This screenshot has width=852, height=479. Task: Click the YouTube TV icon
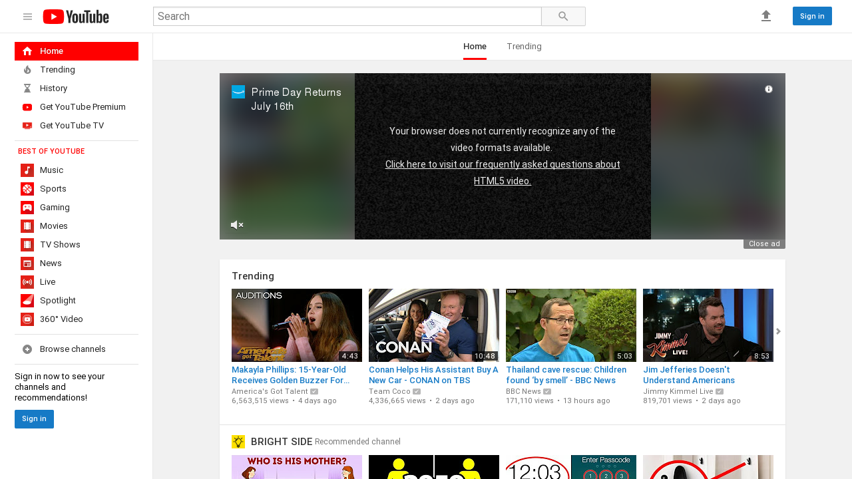(x=27, y=126)
